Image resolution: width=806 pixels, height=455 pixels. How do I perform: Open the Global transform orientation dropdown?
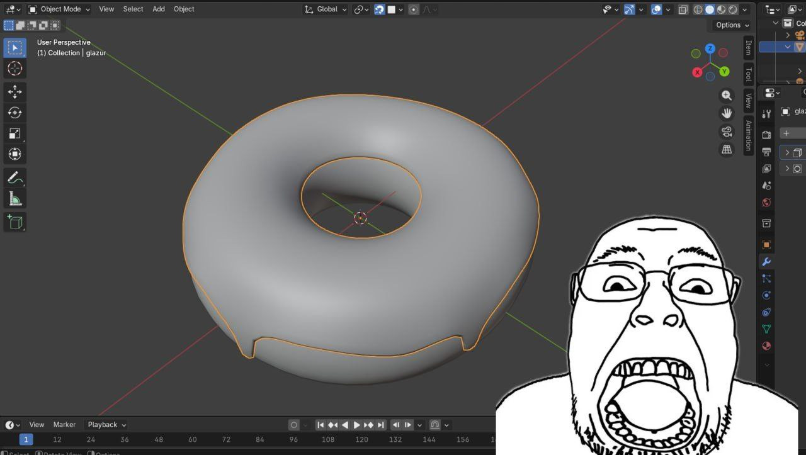(326, 9)
